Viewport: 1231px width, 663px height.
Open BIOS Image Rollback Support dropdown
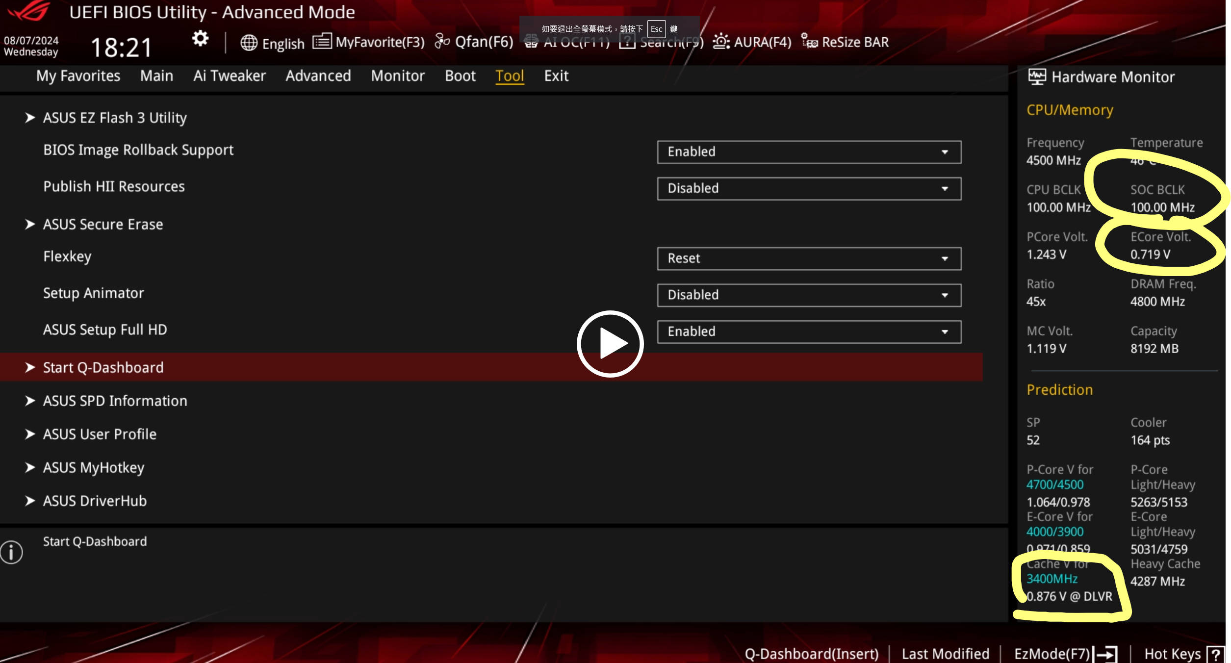click(809, 152)
